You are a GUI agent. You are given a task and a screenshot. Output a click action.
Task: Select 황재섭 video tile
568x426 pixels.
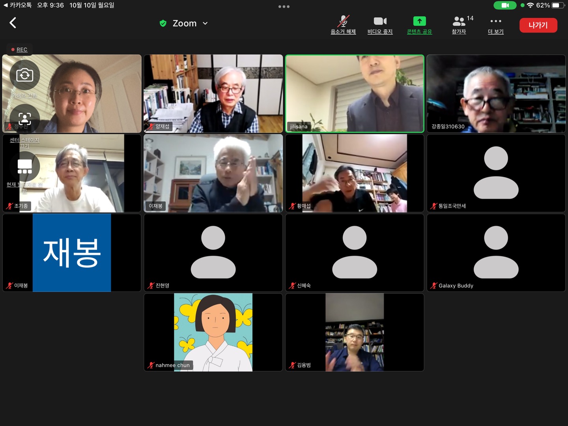[x=355, y=173]
